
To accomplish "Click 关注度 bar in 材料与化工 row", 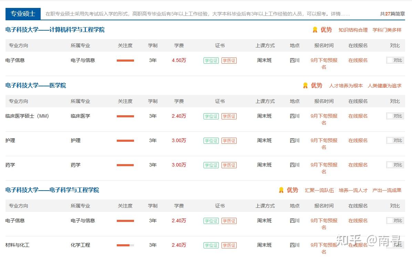I will pyautogui.click(x=125, y=245).
